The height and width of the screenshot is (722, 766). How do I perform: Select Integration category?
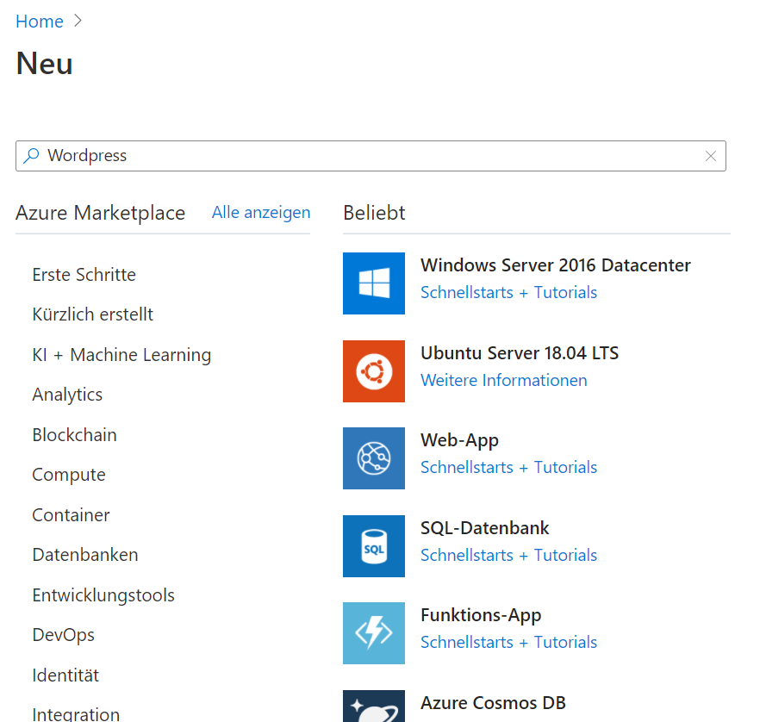click(x=76, y=714)
